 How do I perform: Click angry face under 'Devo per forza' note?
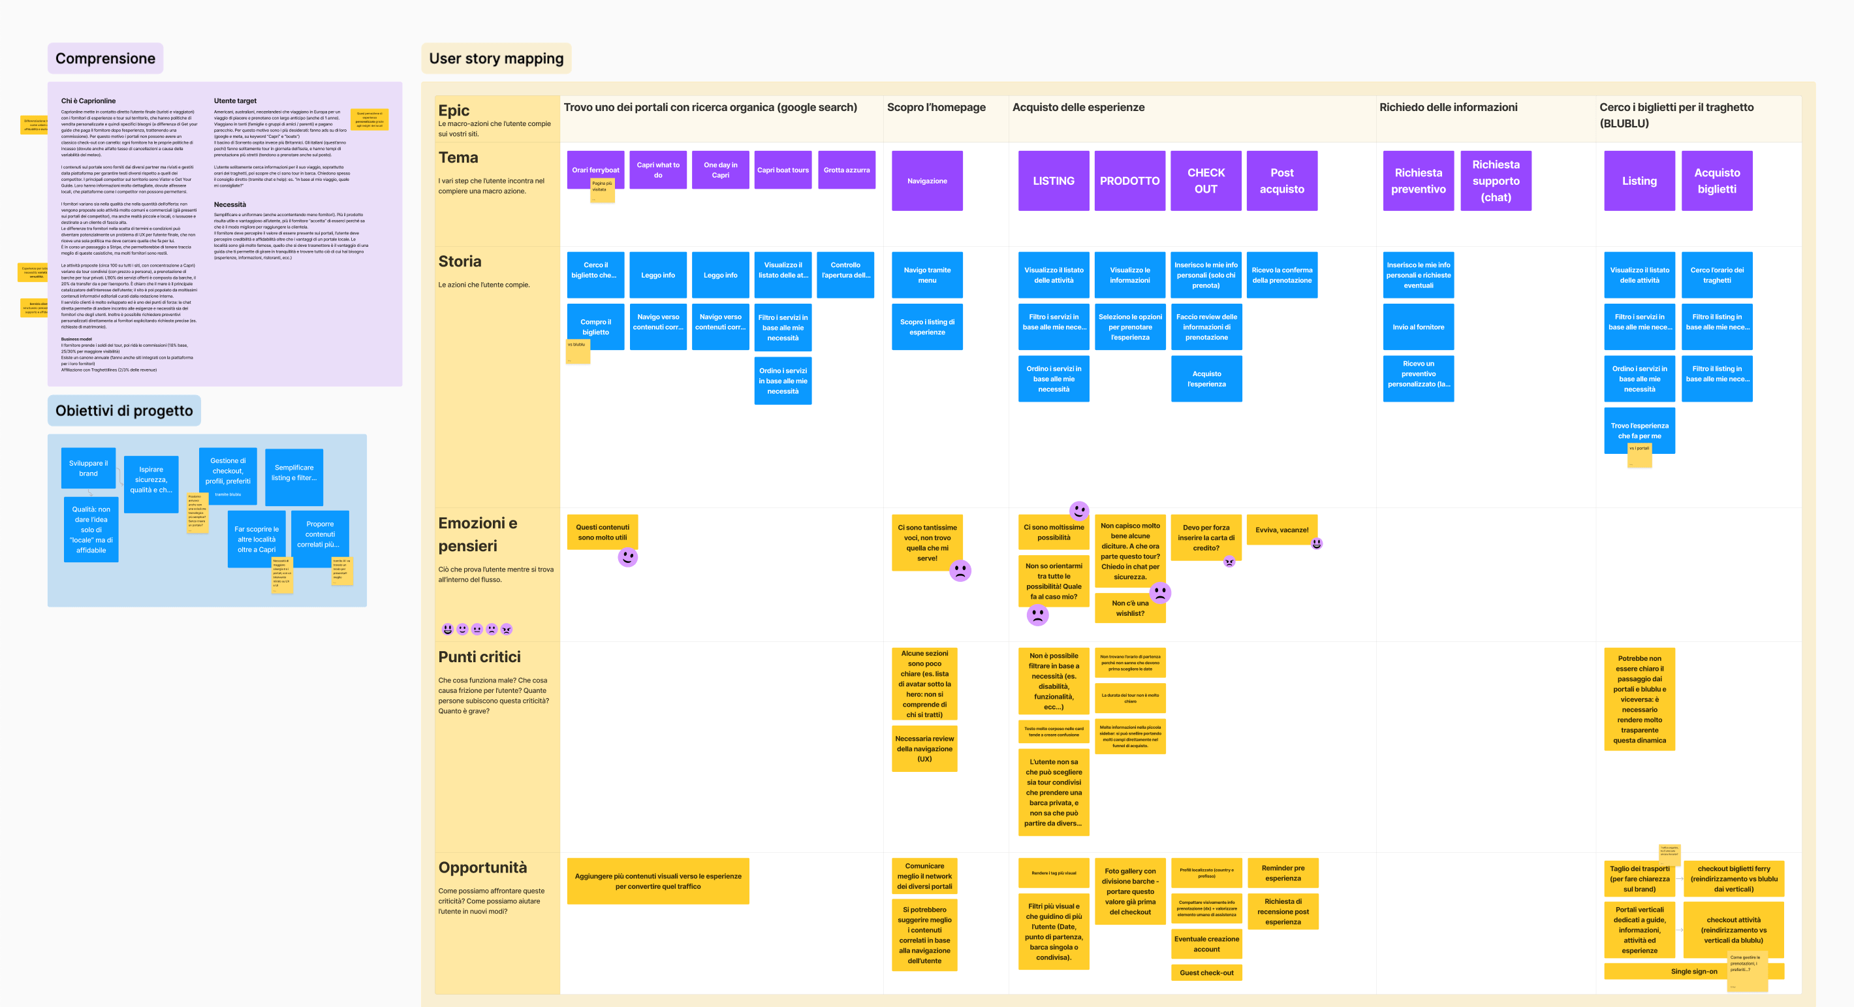pyautogui.click(x=1229, y=562)
